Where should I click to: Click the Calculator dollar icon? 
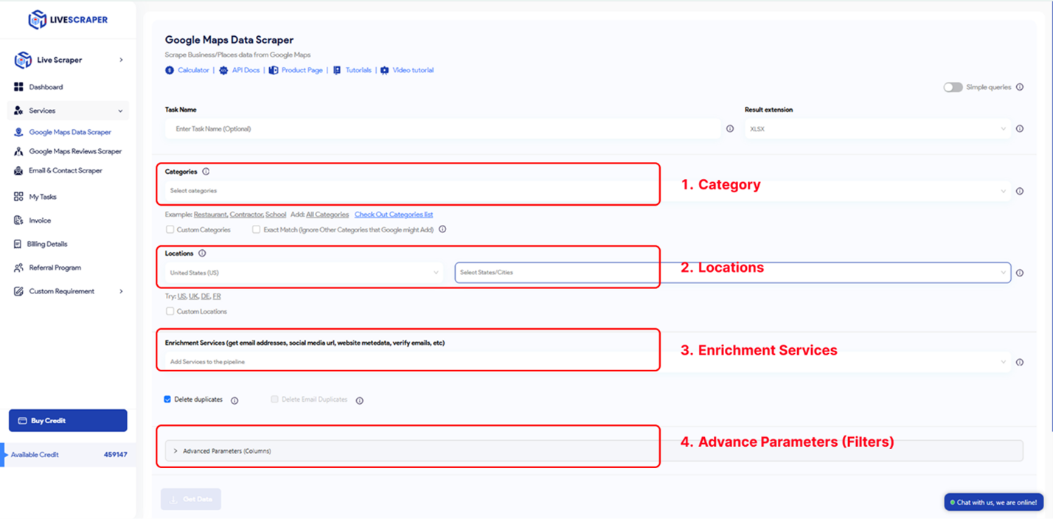coord(170,70)
